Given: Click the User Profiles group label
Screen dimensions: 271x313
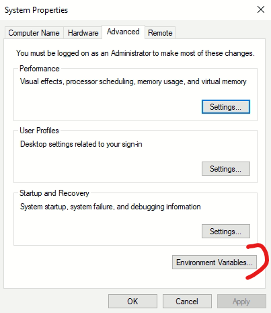Looking at the screenshot, I should click(39, 131).
